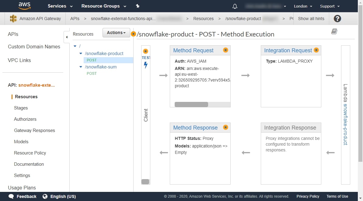Open the Resource Groups dropdown
Screen dimensions: 363x201
[104, 6]
